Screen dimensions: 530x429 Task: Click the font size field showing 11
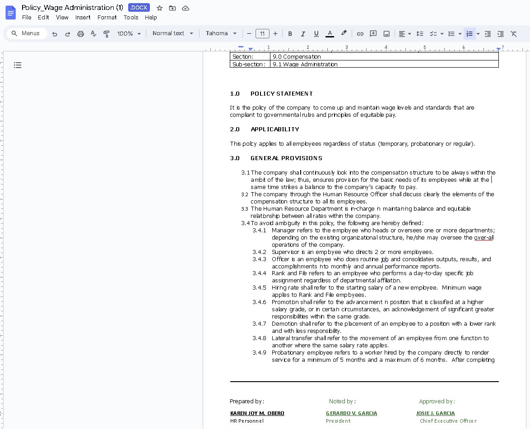pyautogui.click(x=262, y=34)
